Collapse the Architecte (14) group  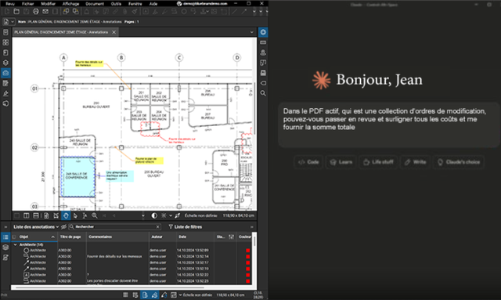(x=15, y=244)
